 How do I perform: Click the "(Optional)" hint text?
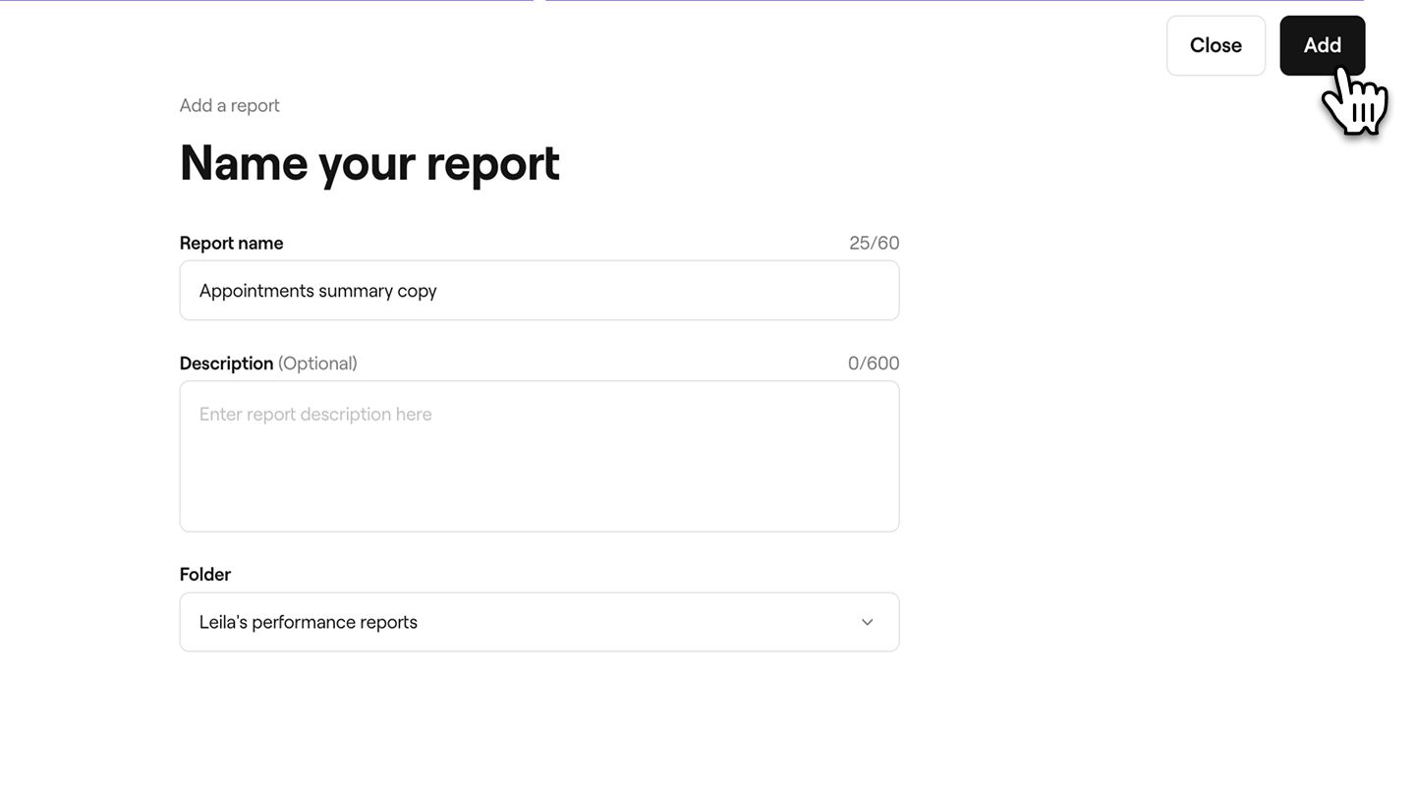click(317, 364)
